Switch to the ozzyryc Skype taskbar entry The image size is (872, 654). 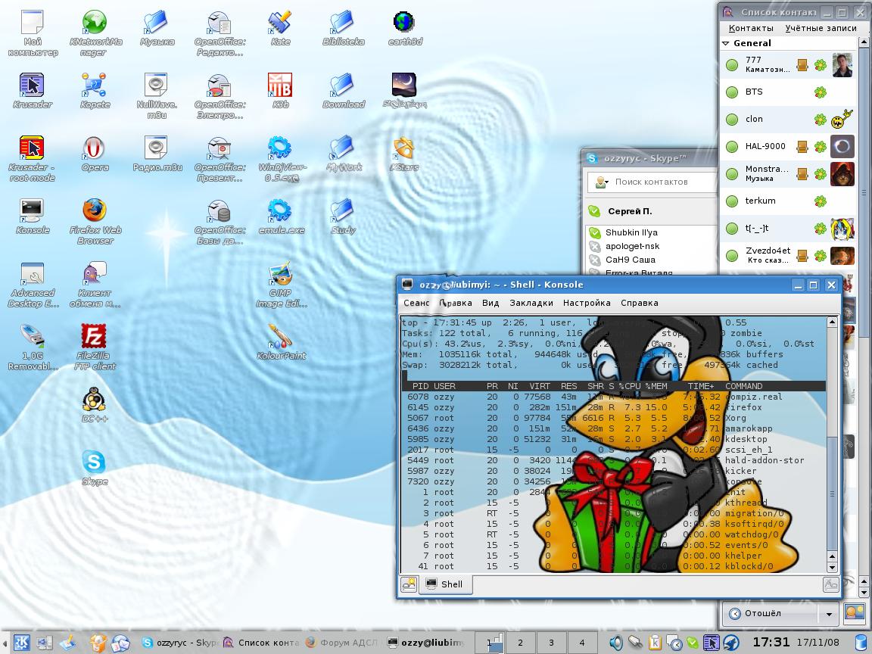[x=179, y=643]
